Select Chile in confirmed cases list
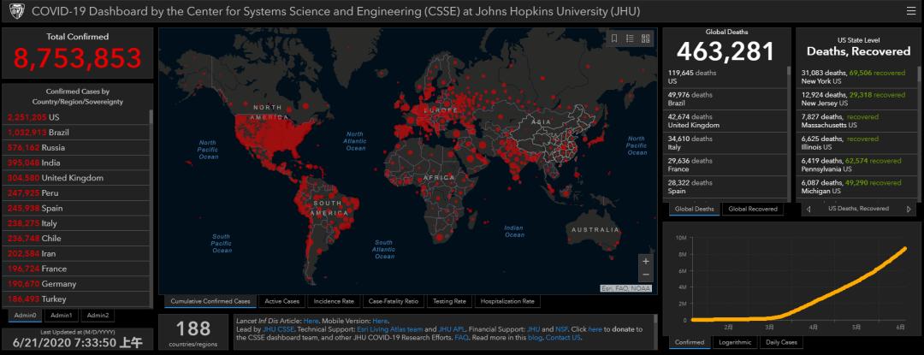Screen dimensions: 924x355 (x=76, y=239)
